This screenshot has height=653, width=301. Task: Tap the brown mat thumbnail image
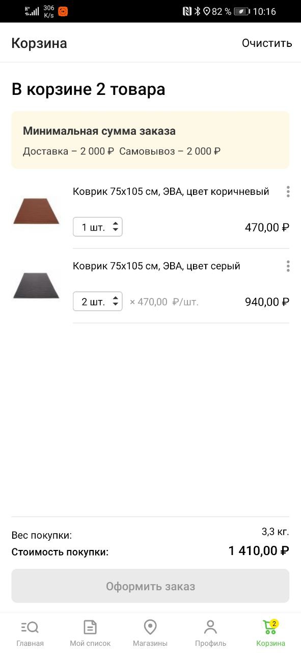[36, 211]
